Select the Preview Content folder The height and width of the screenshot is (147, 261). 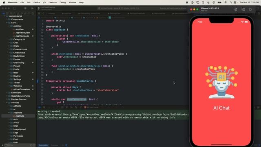[19, 99]
